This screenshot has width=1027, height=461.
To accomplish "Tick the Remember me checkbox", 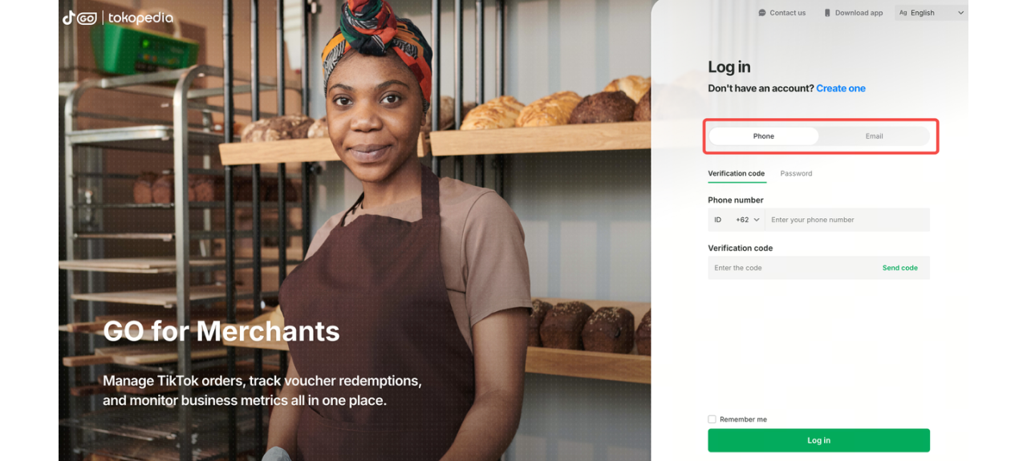I will click(x=712, y=419).
